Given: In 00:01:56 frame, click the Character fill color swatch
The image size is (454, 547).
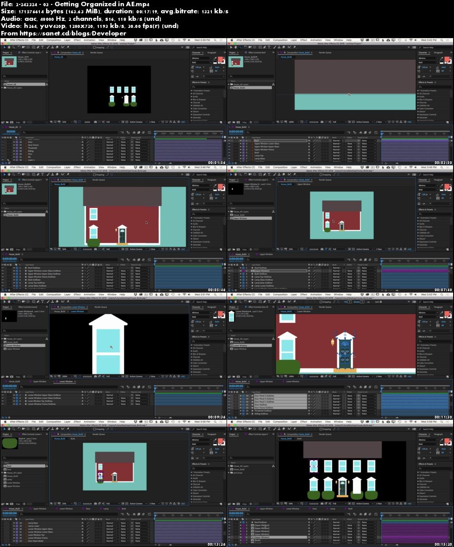Looking at the screenshot, I should pyautogui.click(x=221, y=59).
